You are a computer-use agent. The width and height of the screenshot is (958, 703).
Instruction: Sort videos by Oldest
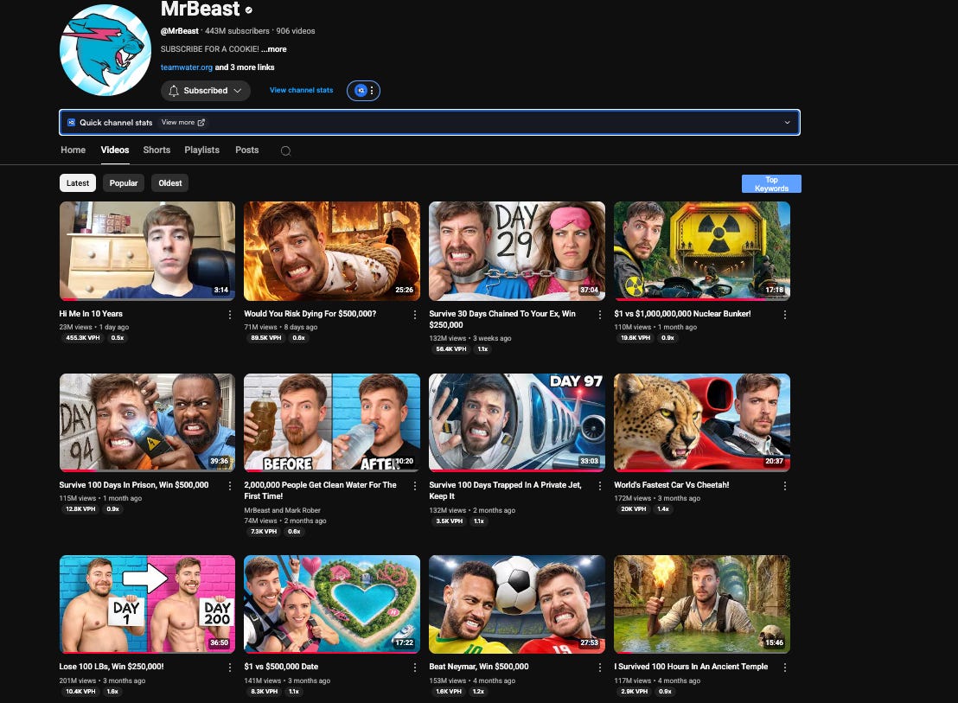(169, 182)
